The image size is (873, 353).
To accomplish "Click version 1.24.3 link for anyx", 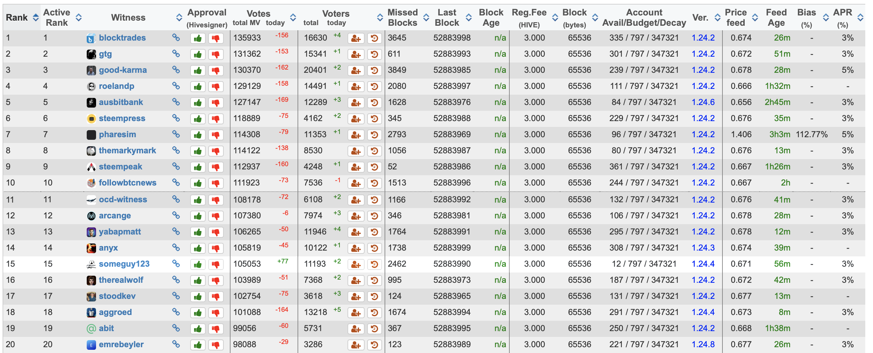I will click(x=703, y=248).
